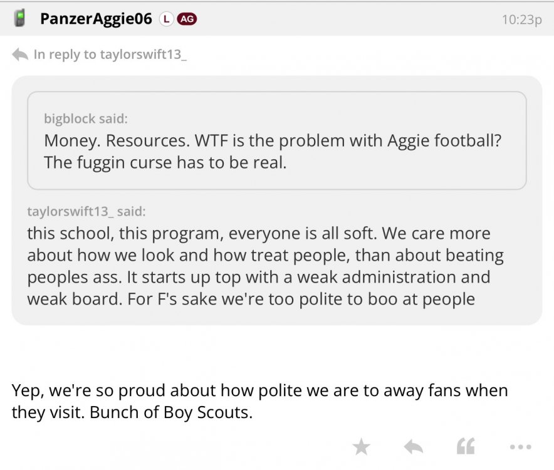Click the blank area of the gray post header bar
Screen dimensions: 554x470
tap(345, 19)
